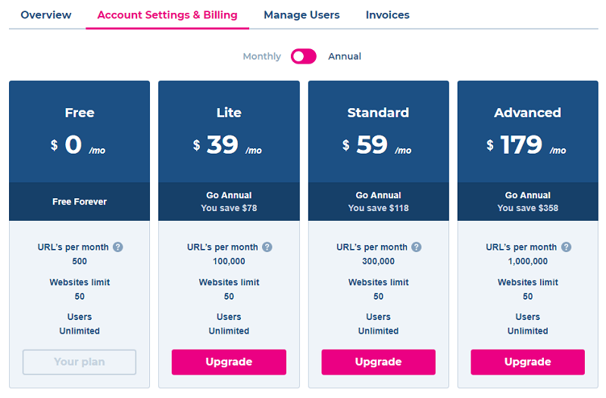Click Go Annual under the Advanced plan
This screenshot has width=606, height=398.
[x=527, y=195]
